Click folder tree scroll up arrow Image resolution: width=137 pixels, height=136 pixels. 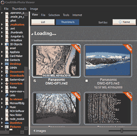coord(26,14)
